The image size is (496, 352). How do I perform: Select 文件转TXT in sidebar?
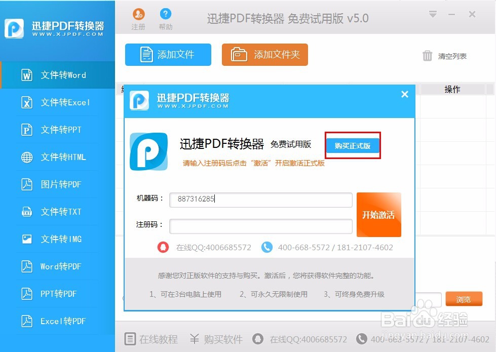(x=58, y=212)
